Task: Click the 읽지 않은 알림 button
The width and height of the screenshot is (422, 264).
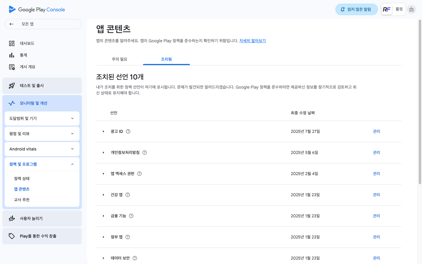Action: pos(356,9)
